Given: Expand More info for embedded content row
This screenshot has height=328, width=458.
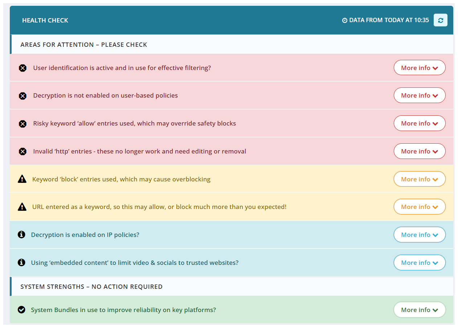Looking at the screenshot, I should 419,263.
